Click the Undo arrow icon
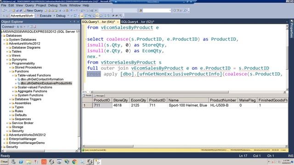This screenshot has height=165, width=294. click(72, 11)
